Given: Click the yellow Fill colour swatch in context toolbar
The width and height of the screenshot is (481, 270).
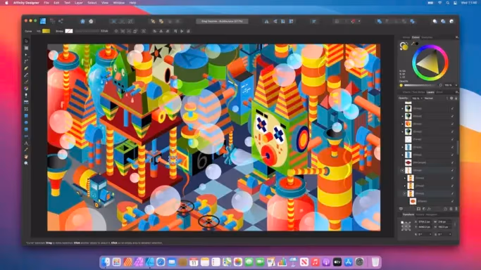Looking at the screenshot, I should (46, 31).
